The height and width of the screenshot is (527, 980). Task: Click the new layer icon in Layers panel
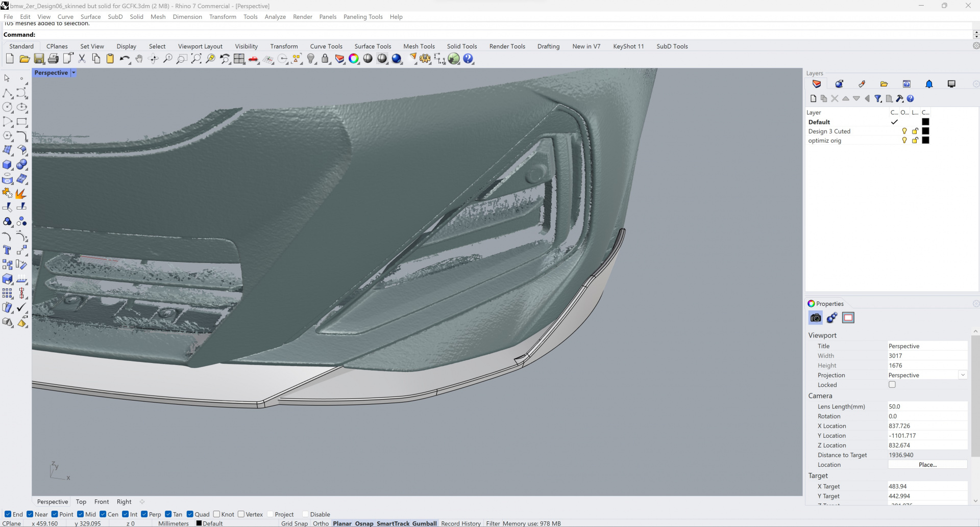coord(813,99)
